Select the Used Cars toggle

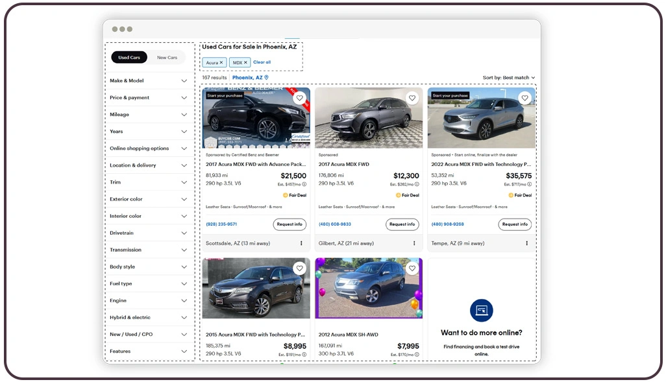pos(129,57)
